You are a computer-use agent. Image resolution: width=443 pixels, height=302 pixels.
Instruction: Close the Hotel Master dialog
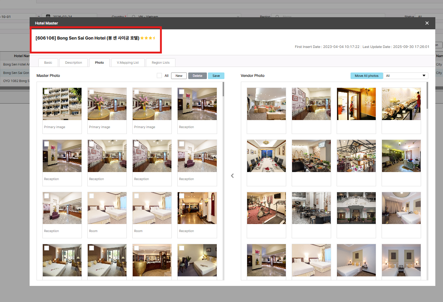click(427, 23)
